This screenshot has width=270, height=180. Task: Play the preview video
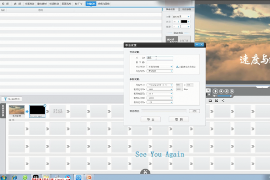pos(215,91)
